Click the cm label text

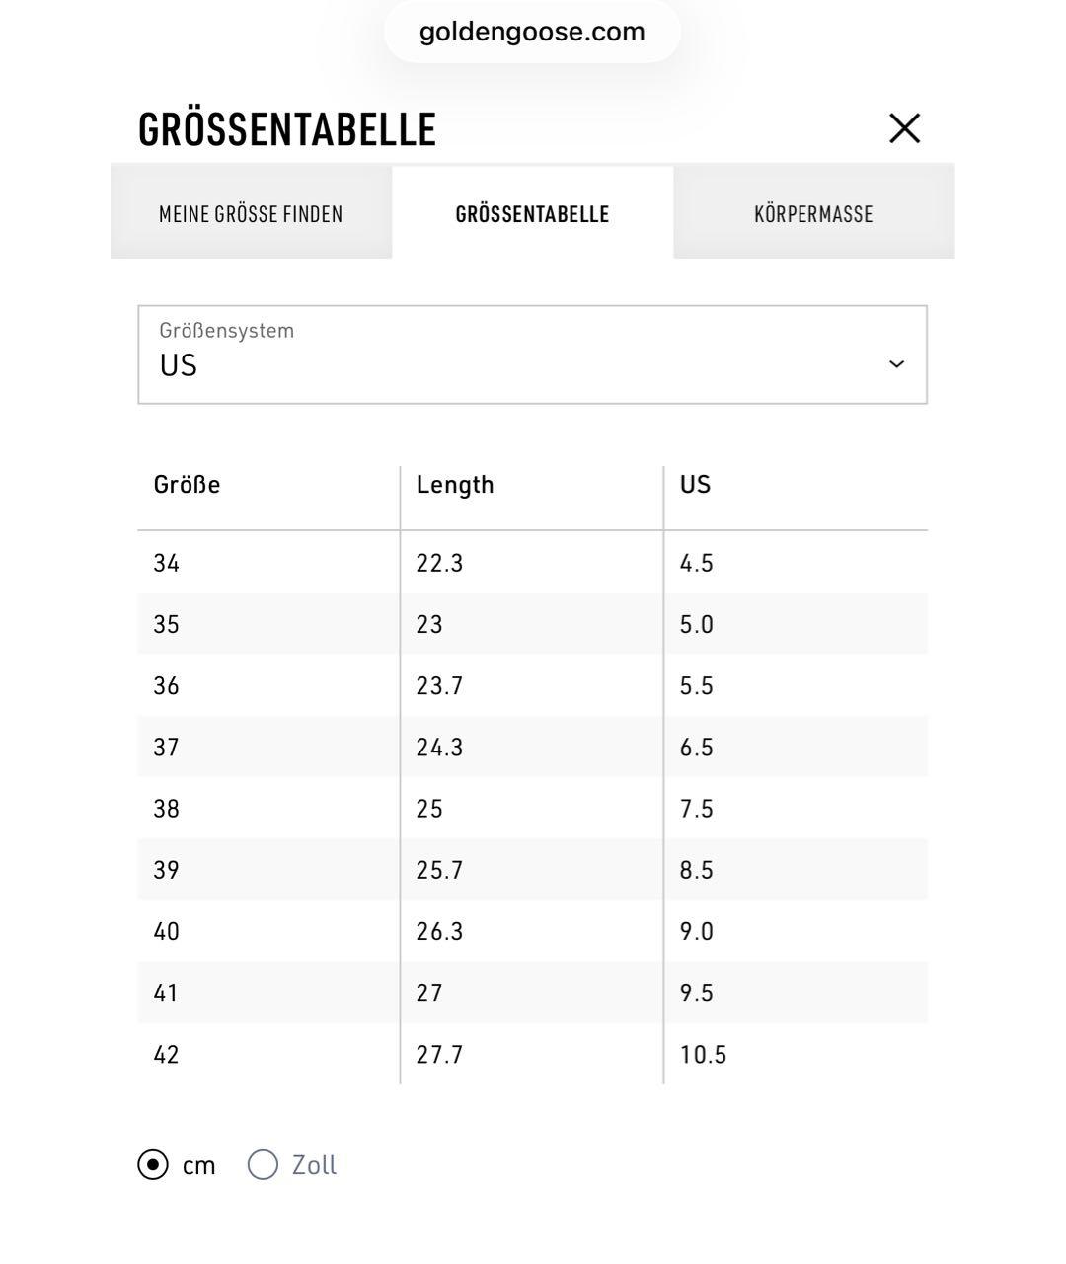click(x=198, y=1166)
